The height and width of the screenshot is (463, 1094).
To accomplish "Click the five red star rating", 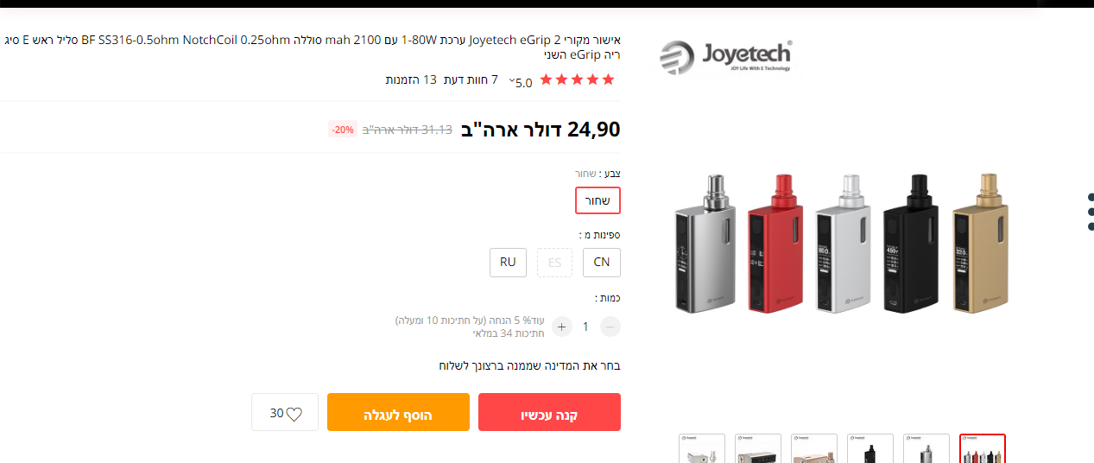I will [x=577, y=79].
